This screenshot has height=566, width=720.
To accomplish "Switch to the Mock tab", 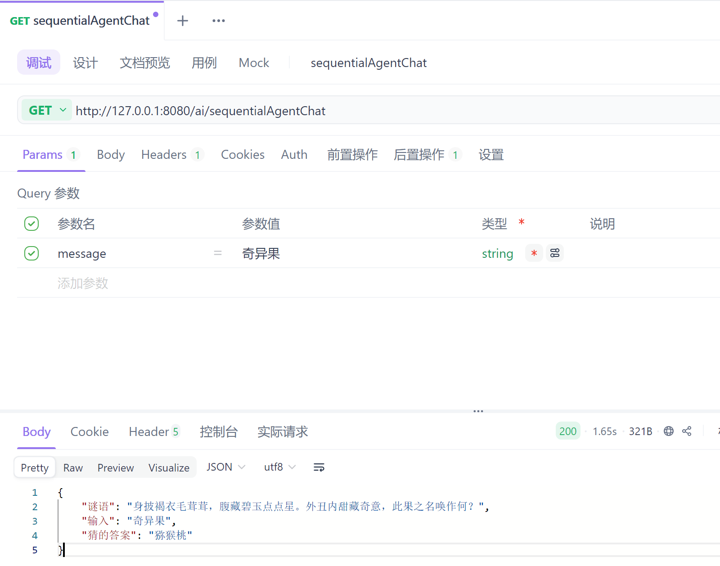I will tap(254, 63).
